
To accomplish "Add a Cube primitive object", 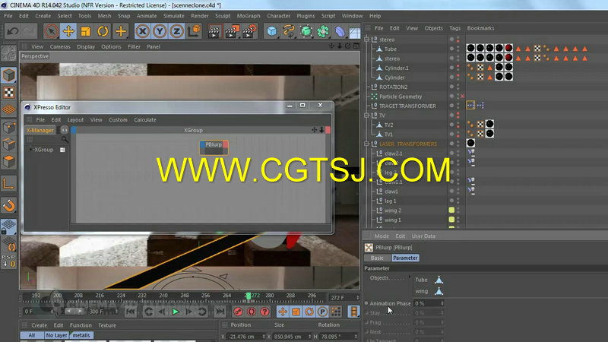I will click(272, 31).
